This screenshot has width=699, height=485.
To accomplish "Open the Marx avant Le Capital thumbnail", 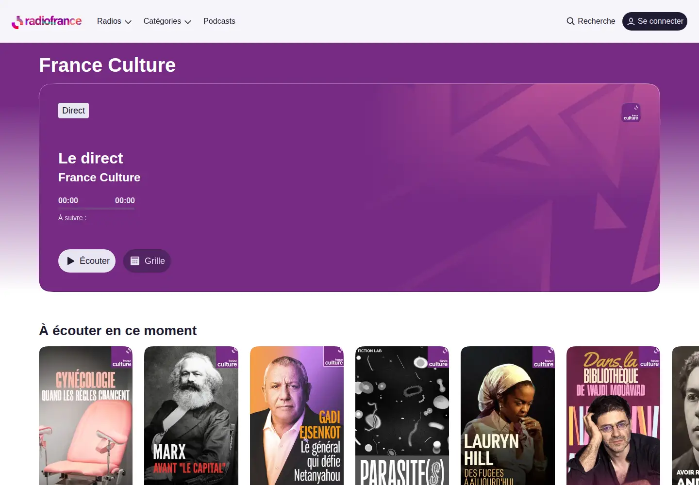I will pyautogui.click(x=191, y=416).
